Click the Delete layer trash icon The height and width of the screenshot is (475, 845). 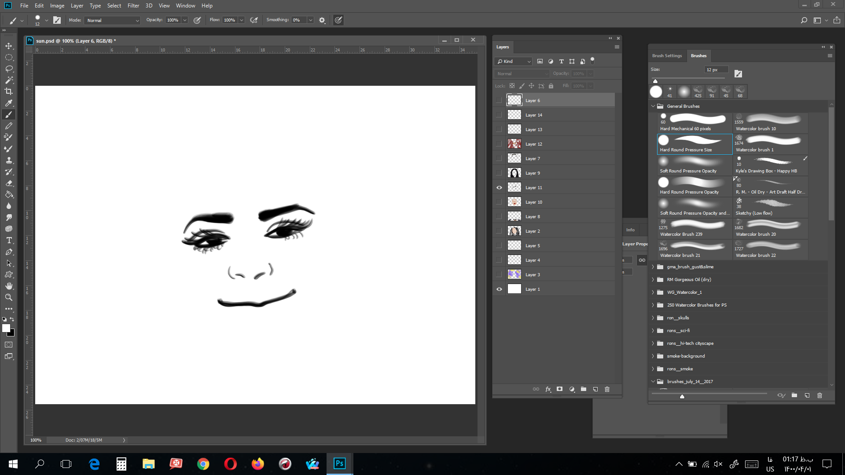coord(607,389)
